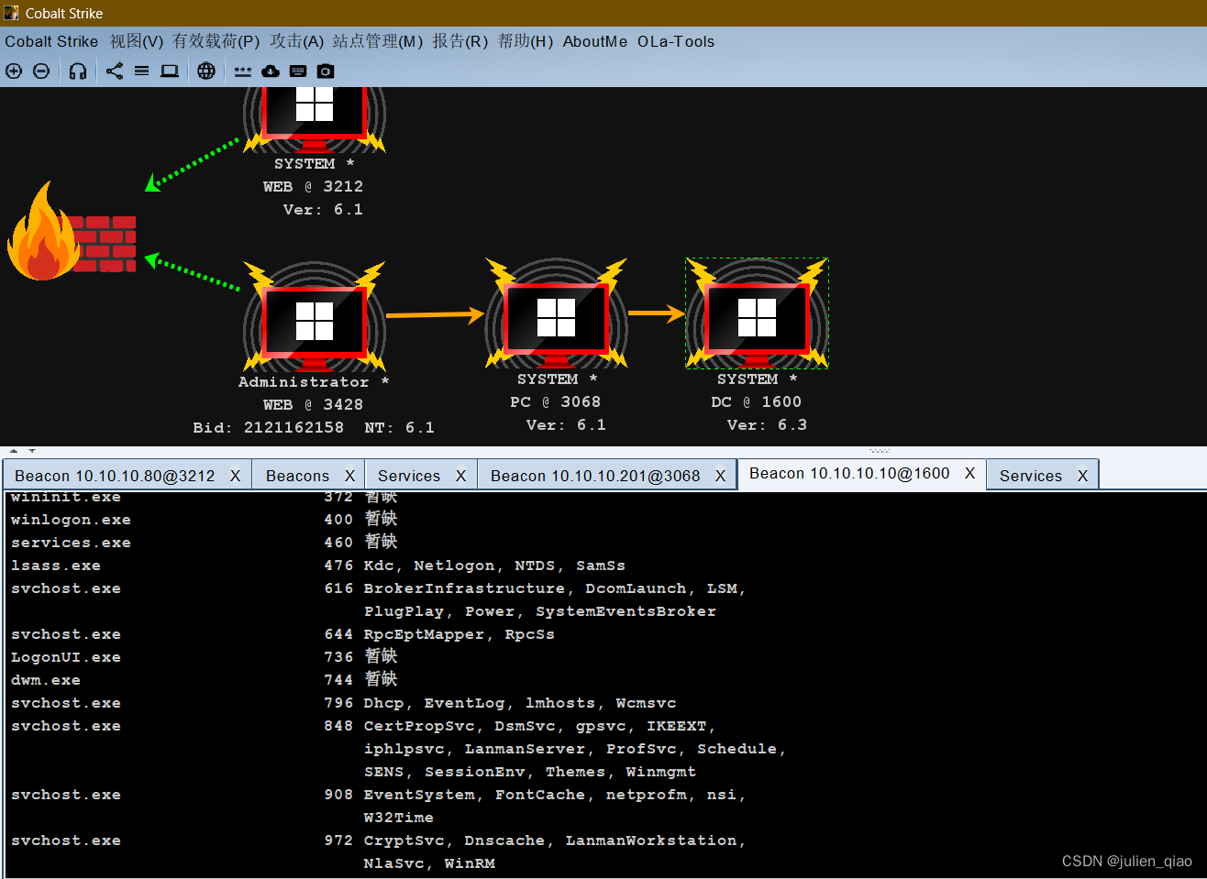1207x879 pixels.
Task: Switch to pivot graph view icon
Action: coord(115,71)
